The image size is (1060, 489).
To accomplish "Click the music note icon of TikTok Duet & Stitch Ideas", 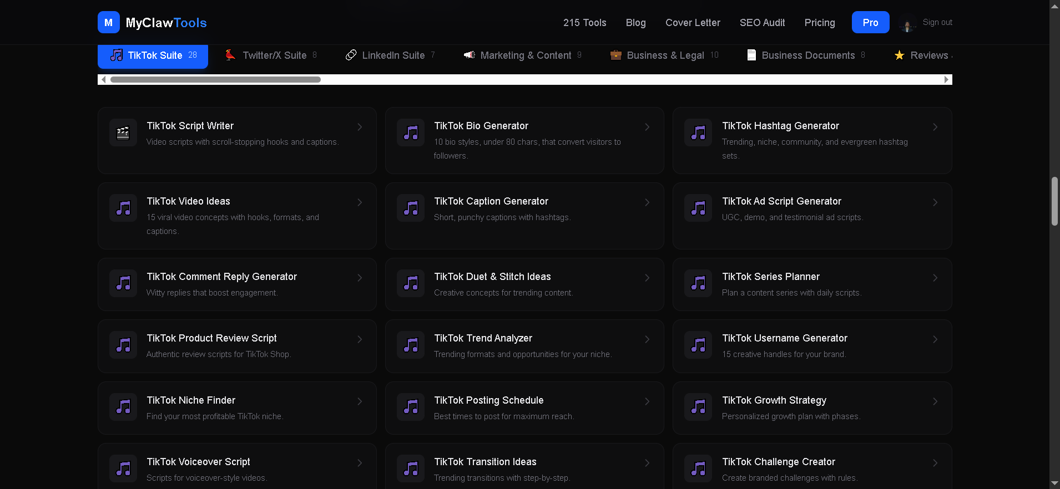I will tap(411, 283).
